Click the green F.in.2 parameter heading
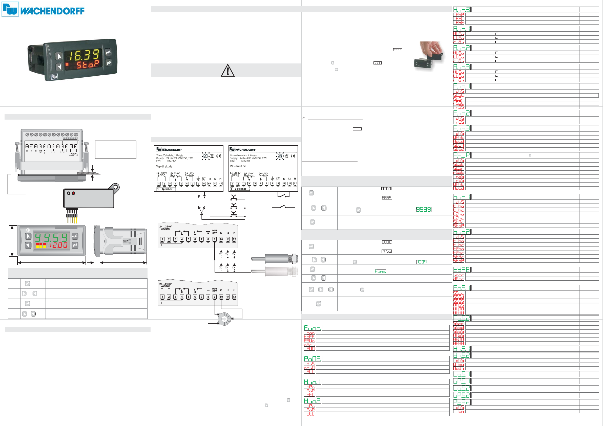Screen dimensions: 603x426 [462, 113]
